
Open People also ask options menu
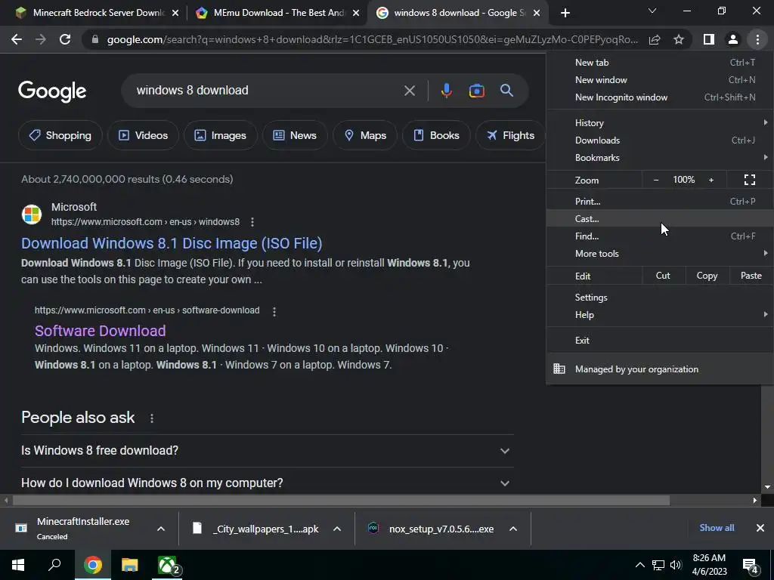(x=151, y=418)
